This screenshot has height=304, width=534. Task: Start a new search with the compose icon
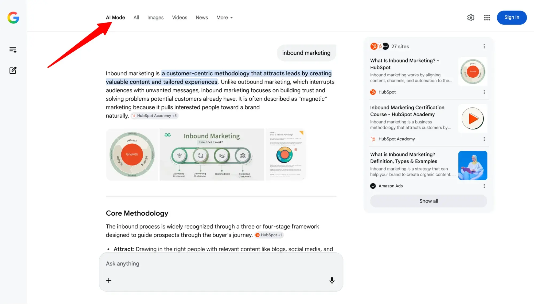pos(13,70)
